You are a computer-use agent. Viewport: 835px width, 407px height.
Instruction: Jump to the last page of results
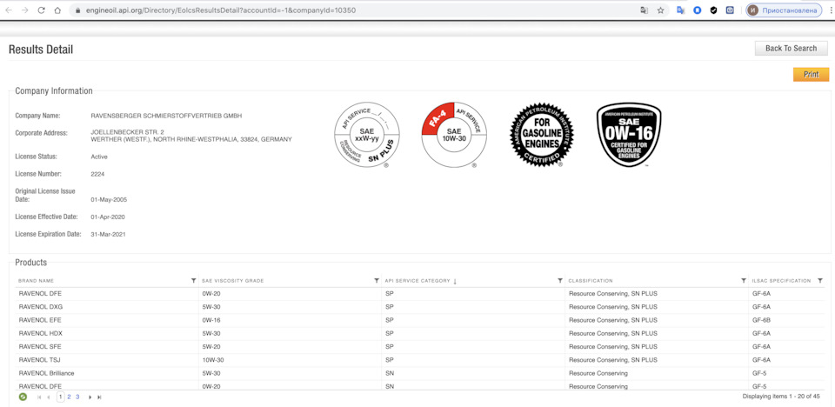coord(99,397)
